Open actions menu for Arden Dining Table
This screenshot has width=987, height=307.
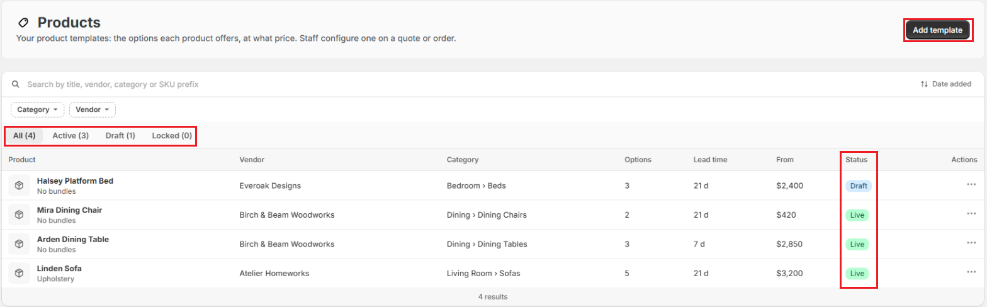point(971,243)
